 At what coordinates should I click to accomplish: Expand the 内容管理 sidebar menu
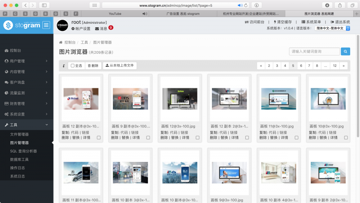click(27, 72)
